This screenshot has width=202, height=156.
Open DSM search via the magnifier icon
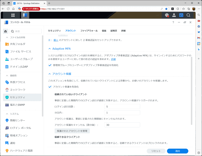pos(188,15)
